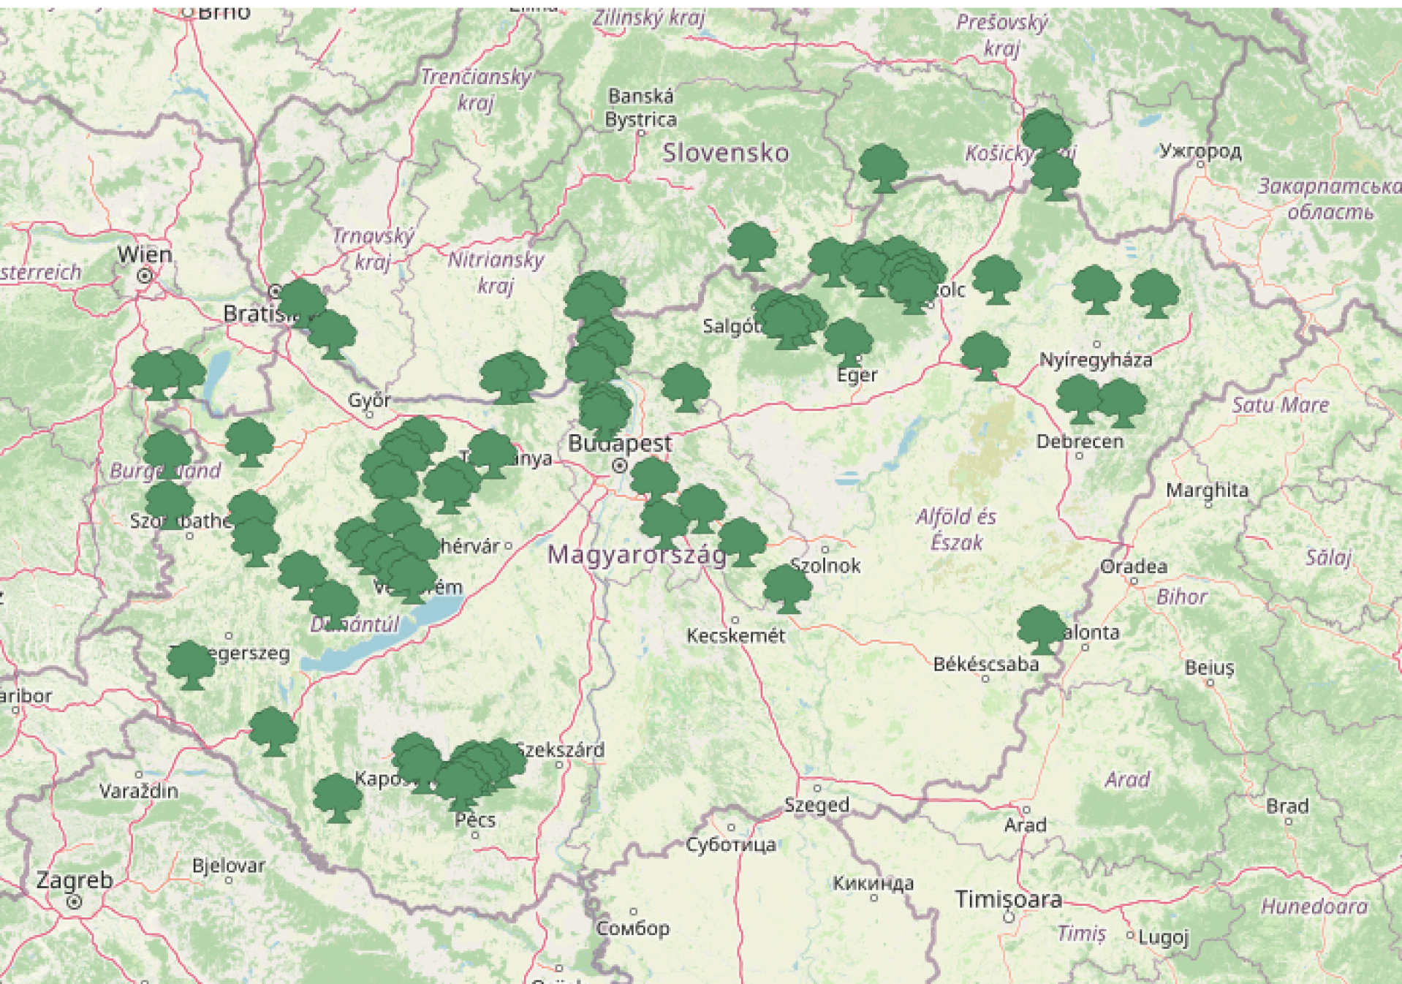1402x984 pixels.
Task: Click the lone tree marker northeast of Budapest
Action: coord(685,387)
